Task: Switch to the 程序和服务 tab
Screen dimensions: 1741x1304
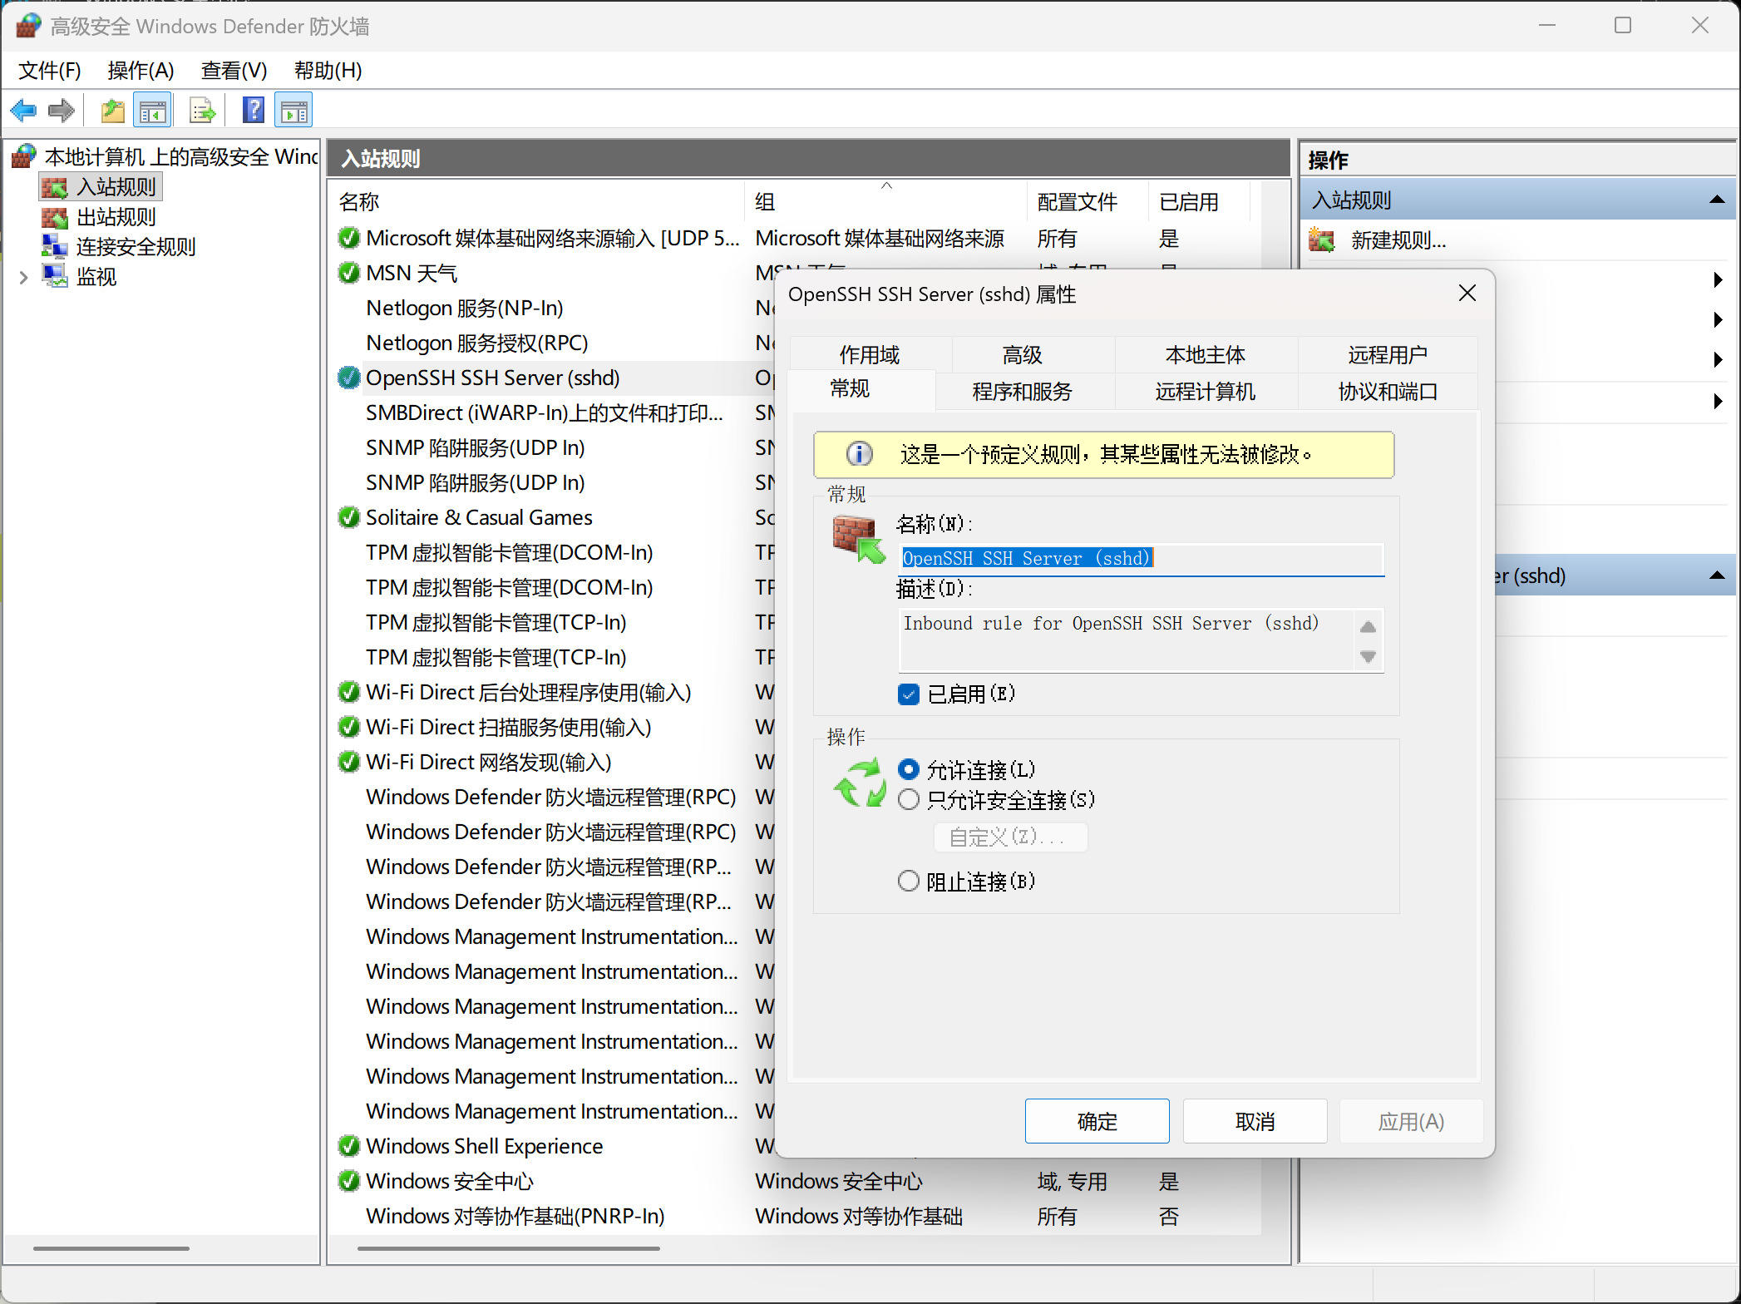Action: (x=1022, y=392)
